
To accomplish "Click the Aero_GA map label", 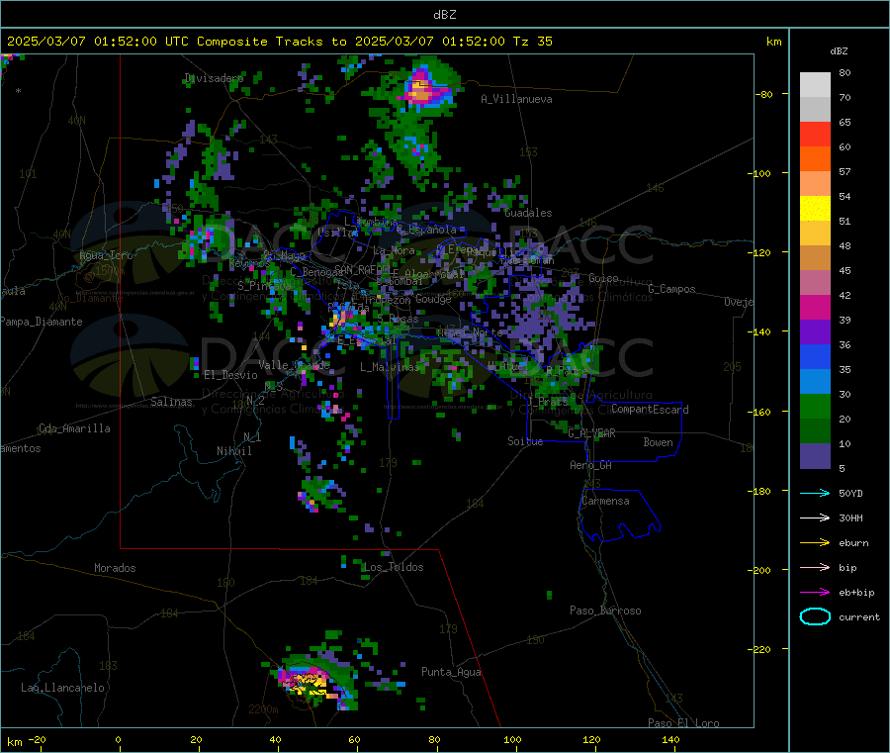I will point(591,465).
